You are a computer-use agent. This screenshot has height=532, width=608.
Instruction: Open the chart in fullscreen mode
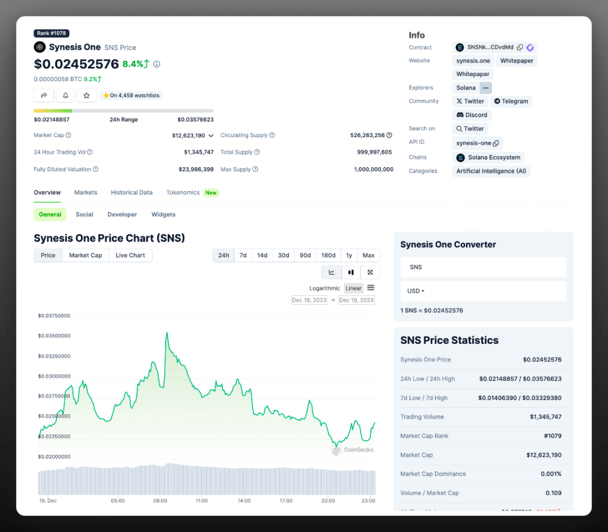tap(370, 272)
